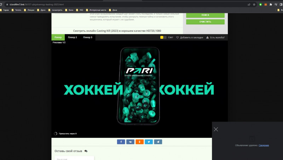Reload the page with the refresh icon
This screenshot has width=283, height=160.
[1, 5]
